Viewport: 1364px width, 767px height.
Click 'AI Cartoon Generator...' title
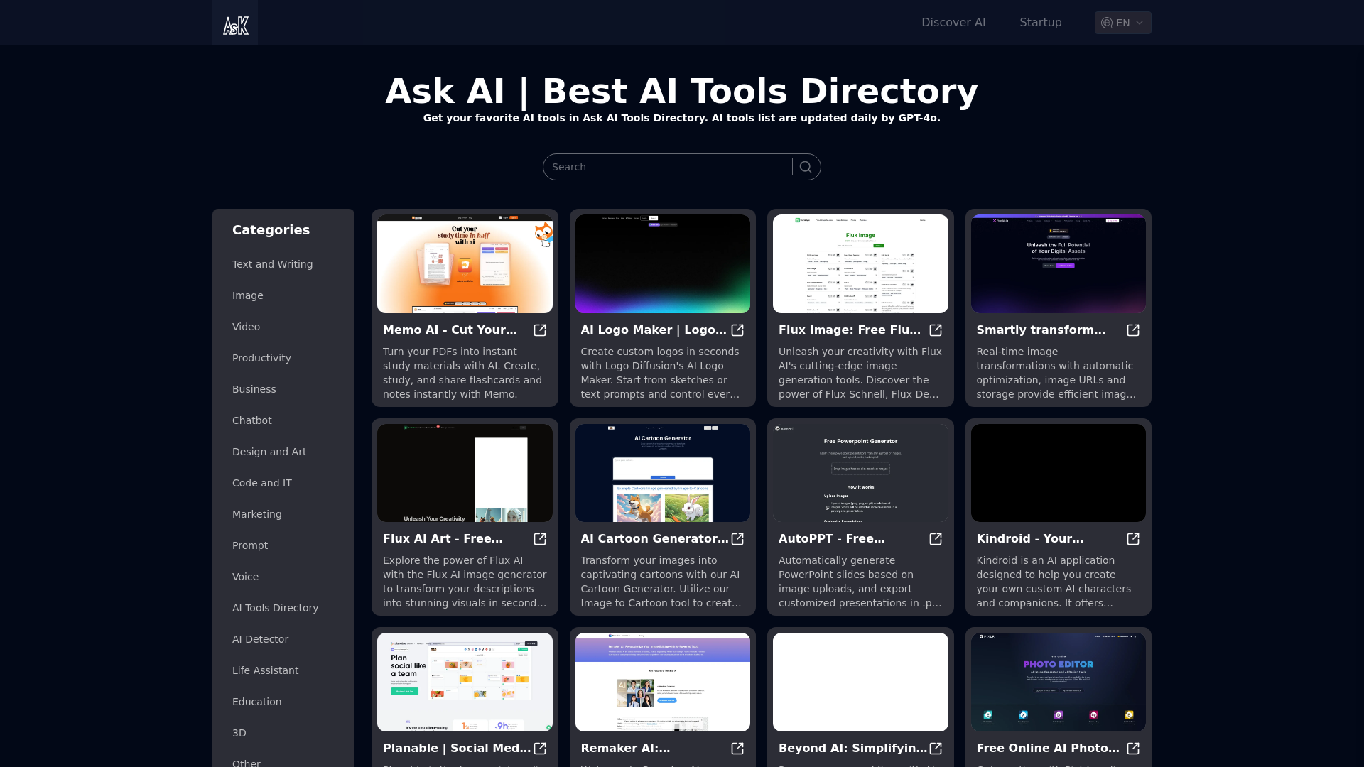tap(654, 539)
